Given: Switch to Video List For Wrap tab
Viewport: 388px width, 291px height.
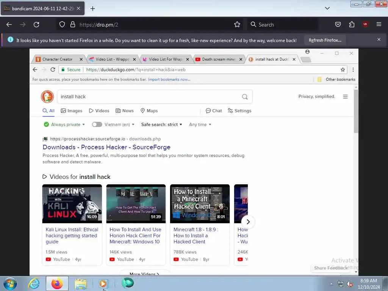Looking at the screenshot, I should (165, 59).
